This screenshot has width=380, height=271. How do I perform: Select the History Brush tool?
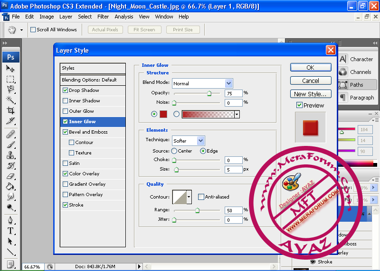tap(10, 166)
